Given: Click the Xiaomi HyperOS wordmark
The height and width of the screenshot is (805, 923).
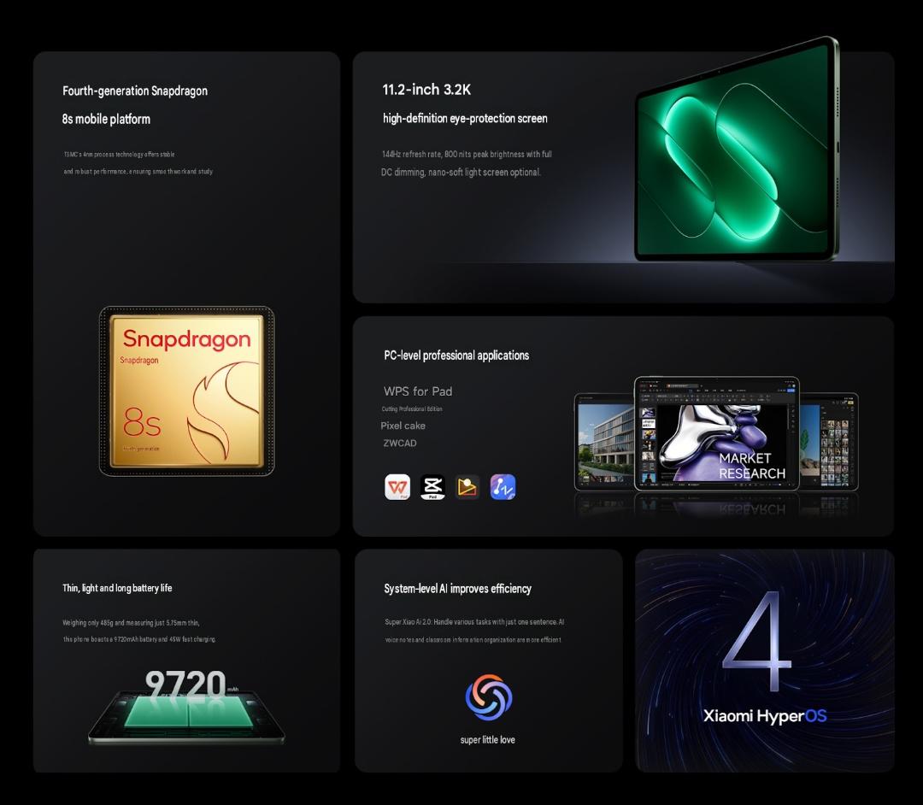Looking at the screenshot, I should point(765,715).
